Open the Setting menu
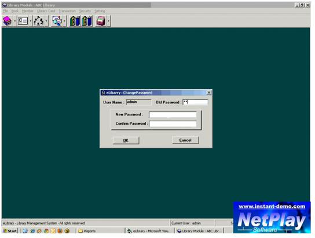The height and width of the screenshot is (238, 315). click(x=100, y=11)
